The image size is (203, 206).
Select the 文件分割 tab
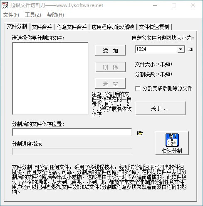17,26
